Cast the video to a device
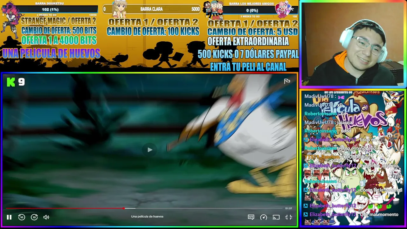Viewport: 407px width, 229px height. coord(276,217)
